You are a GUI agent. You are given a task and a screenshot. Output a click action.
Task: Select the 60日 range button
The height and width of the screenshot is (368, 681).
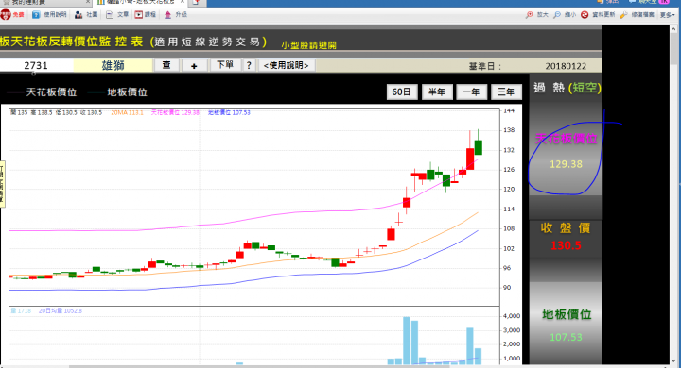(401, 92)
